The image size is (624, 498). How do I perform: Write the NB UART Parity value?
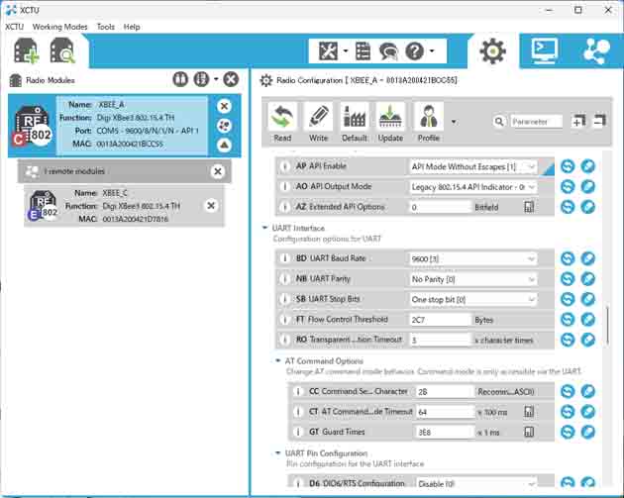pos(588,279)
